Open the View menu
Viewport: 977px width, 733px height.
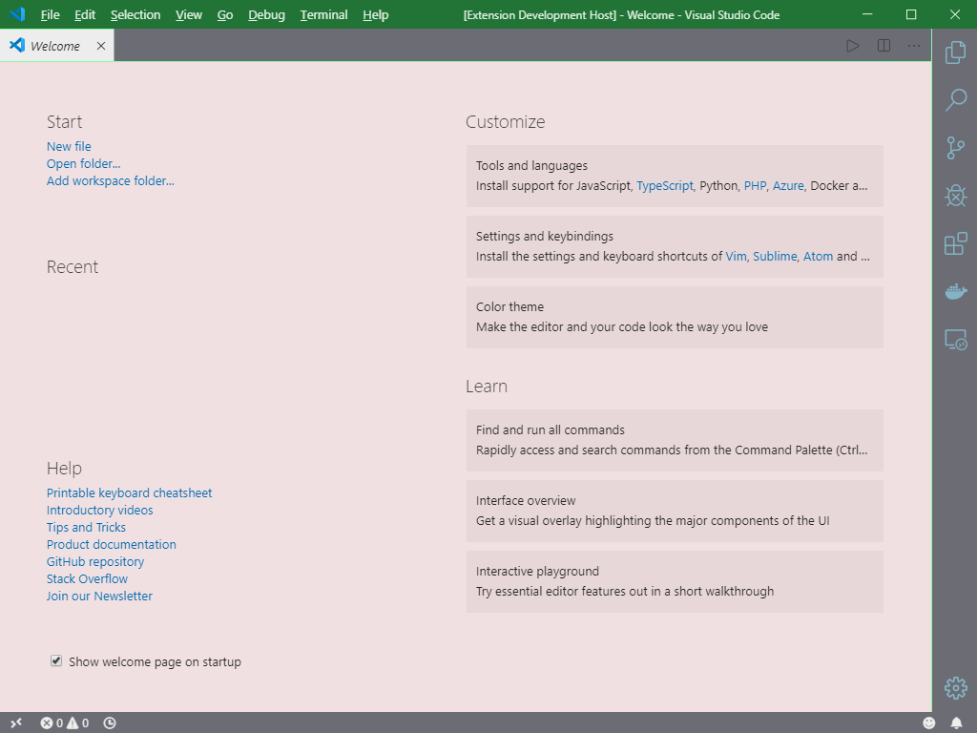click(x=189, y=14)
